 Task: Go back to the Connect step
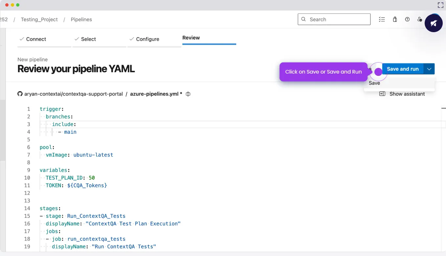coord(36,39)
